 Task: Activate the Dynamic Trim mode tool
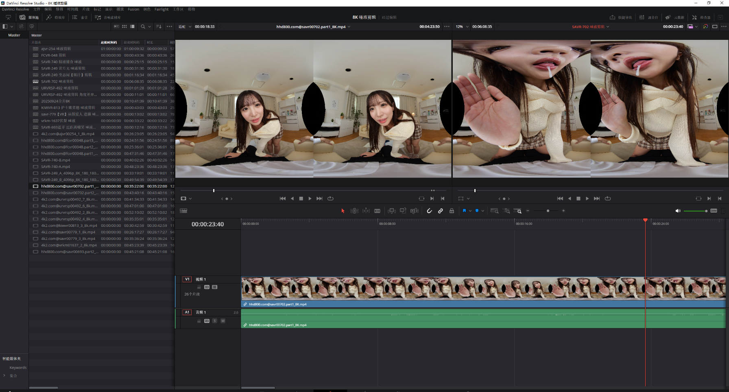pos(366,211)
